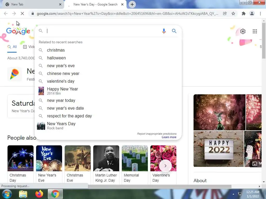Stop loading the page
Screen dimensions: 266x199
pyautogui.click(x=22, y=13)
